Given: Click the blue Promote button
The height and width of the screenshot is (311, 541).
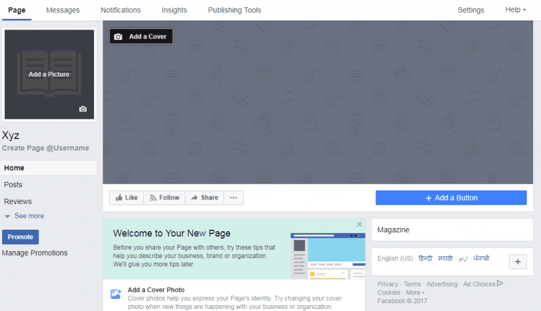Looking at the screenshot, I should pos(21,237).
